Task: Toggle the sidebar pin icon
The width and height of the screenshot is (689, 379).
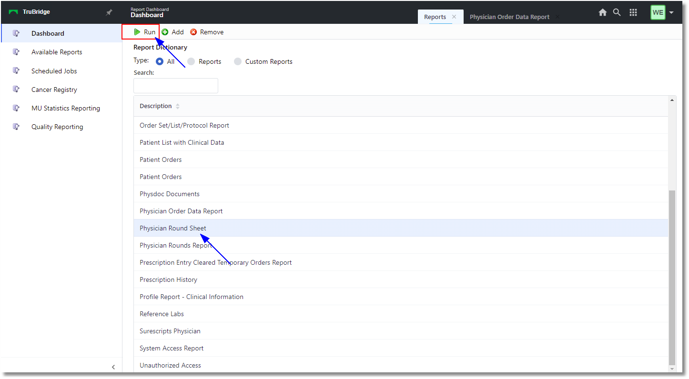Action: pyautogui.click(x=109, y=12)
